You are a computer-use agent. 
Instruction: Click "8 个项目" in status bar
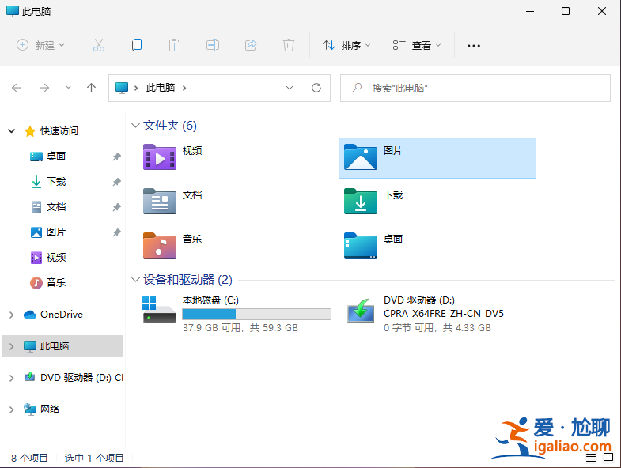point(29,458)
